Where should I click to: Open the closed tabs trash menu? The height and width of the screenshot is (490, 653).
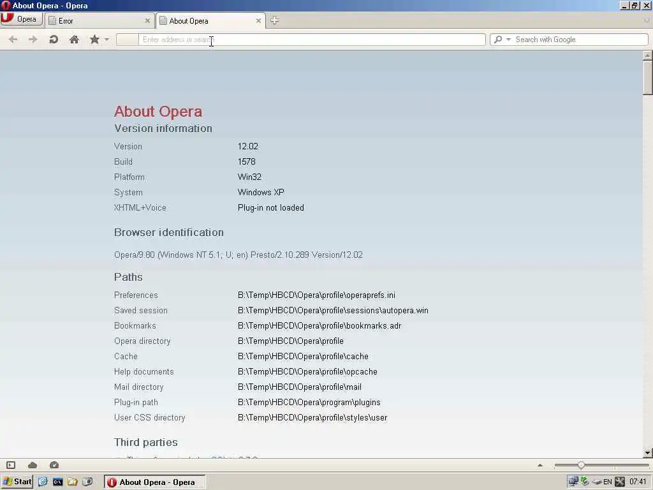click(x=646, y=20)
